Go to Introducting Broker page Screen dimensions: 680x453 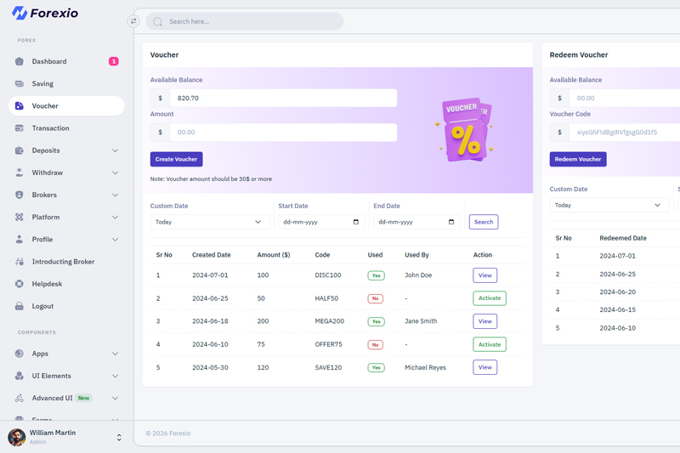63,262
